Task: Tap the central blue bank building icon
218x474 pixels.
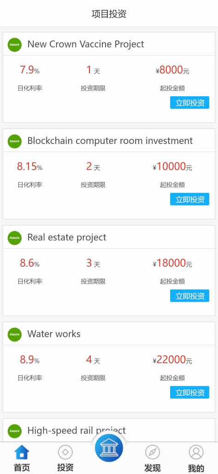Action: pyautogui.click(x=109, y=448)
